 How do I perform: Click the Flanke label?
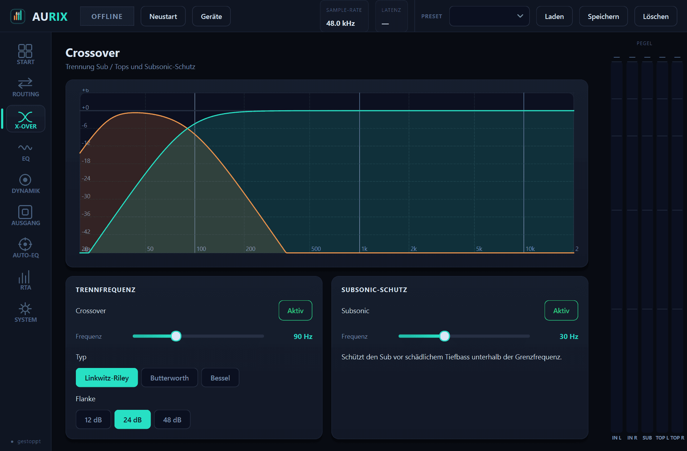86,399
